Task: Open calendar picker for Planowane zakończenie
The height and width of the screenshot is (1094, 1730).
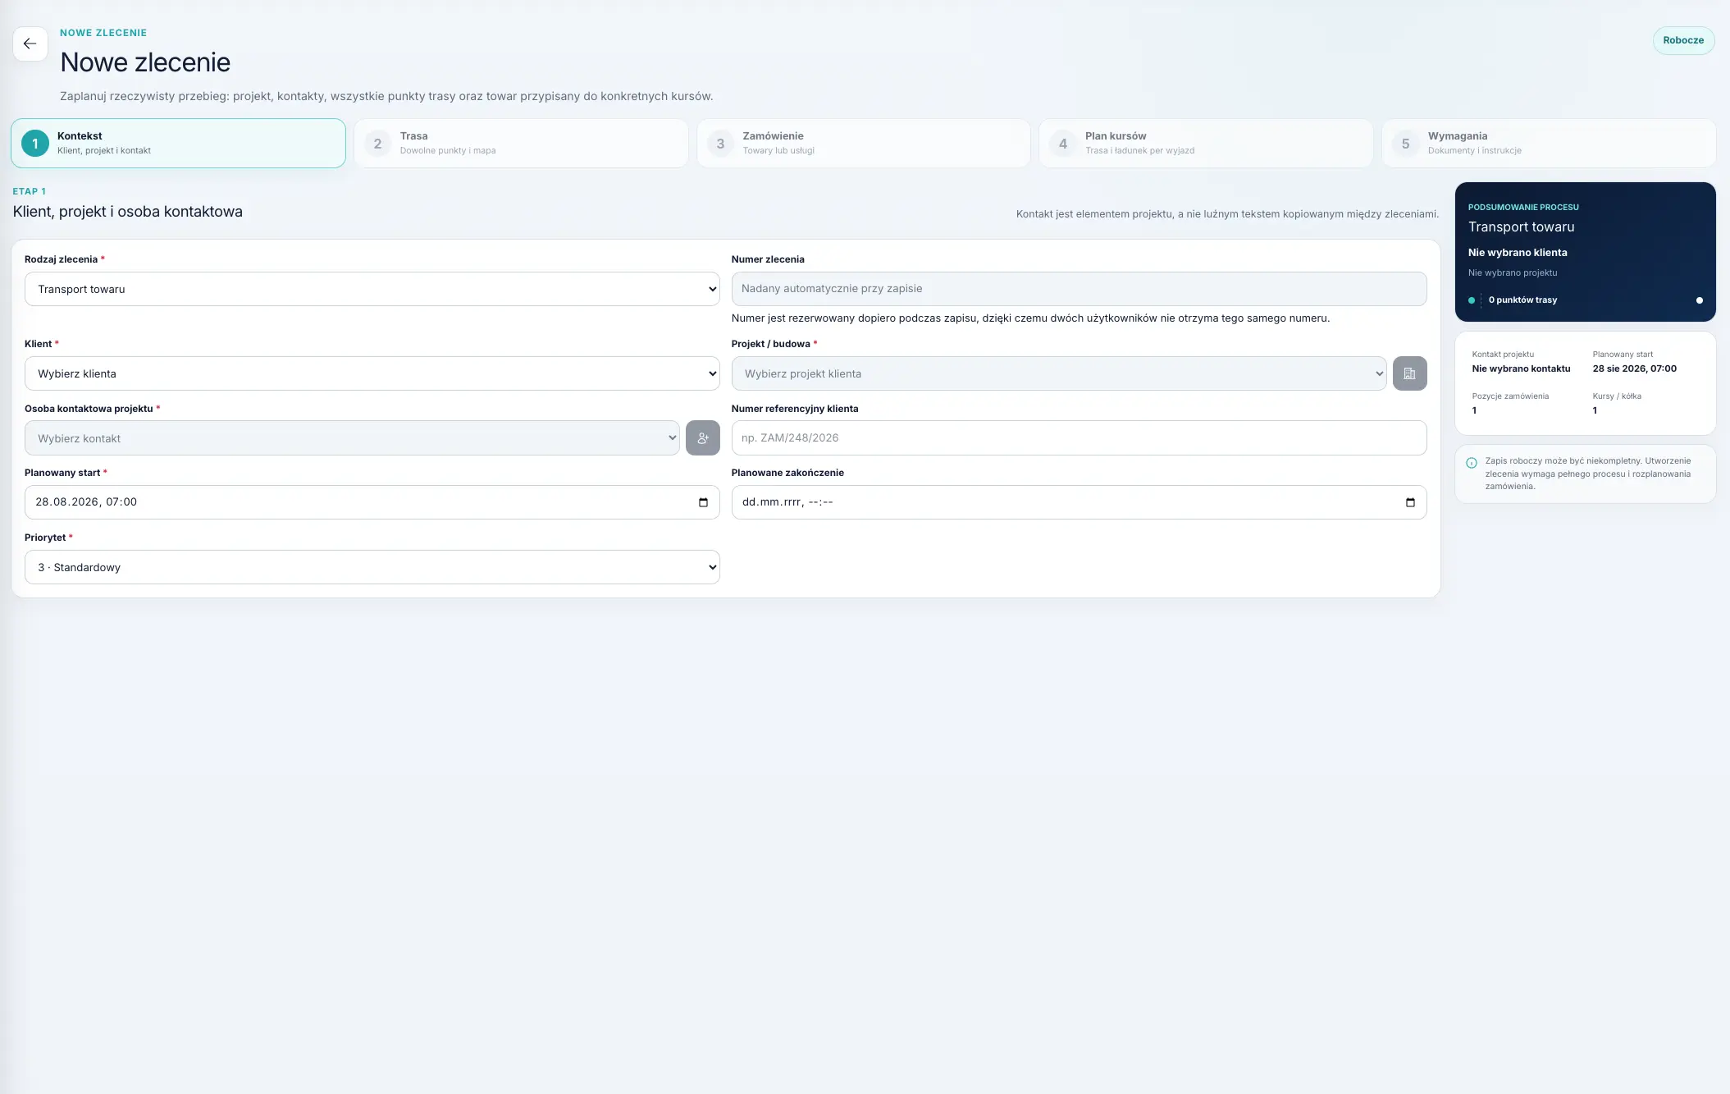Action: click(1410, 502)
